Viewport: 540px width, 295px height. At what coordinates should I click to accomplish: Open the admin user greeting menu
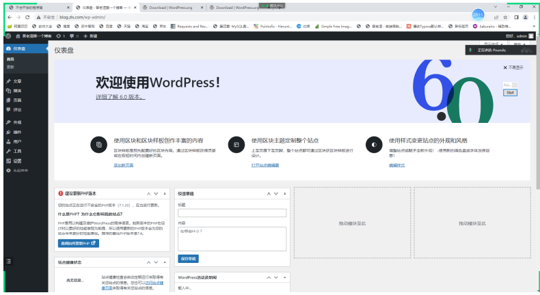pyautogui.click(x=519, y=36)
